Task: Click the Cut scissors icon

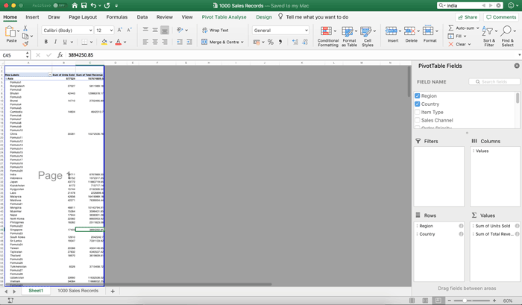Action: (25, 28)
